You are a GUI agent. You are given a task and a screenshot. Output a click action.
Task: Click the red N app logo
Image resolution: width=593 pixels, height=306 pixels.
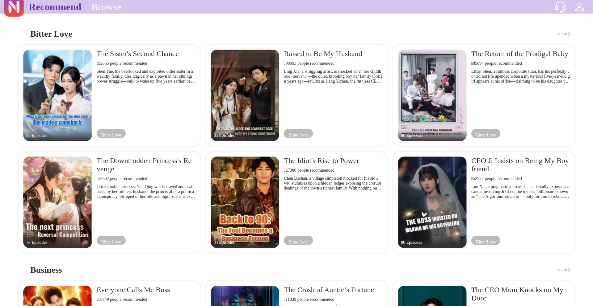14,8
